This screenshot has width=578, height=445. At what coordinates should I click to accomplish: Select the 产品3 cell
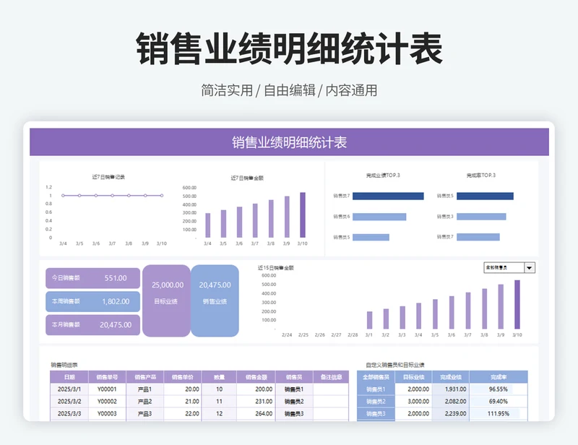pos(145,414)
